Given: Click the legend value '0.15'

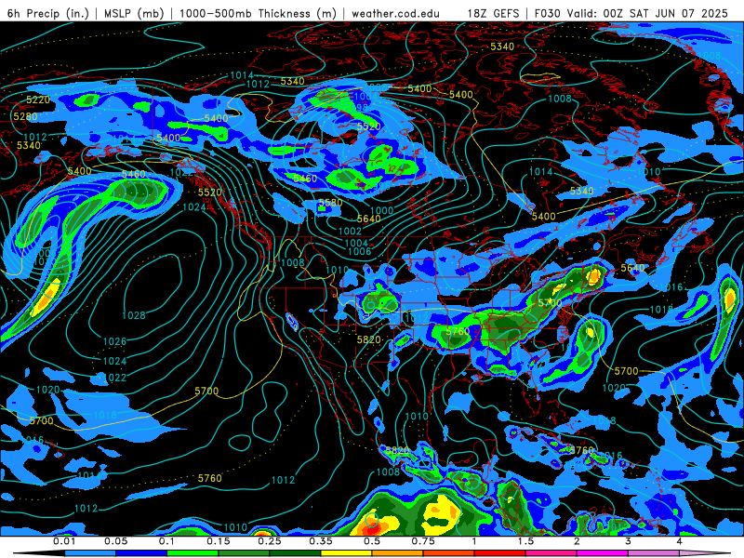Looking at the screenshot, I should pyautogui.click(x=219, y=541).
